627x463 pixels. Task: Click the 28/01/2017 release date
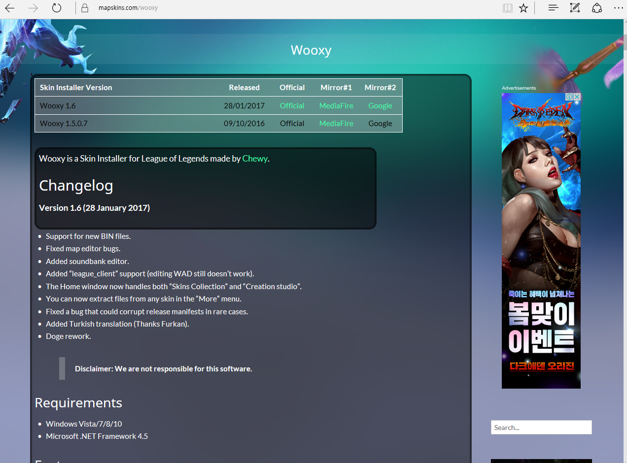click(244, 105)
